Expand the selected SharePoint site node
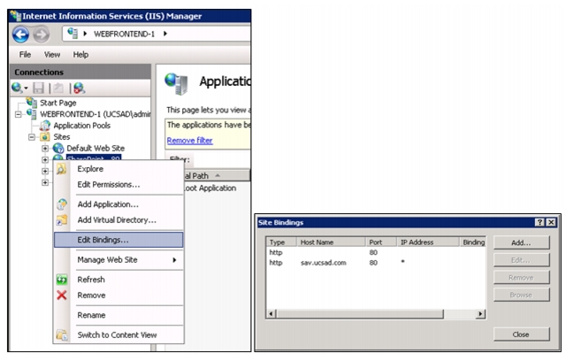The height and width of the screenshot is (361, 573). pyautogui.click(x=45, y=160)
